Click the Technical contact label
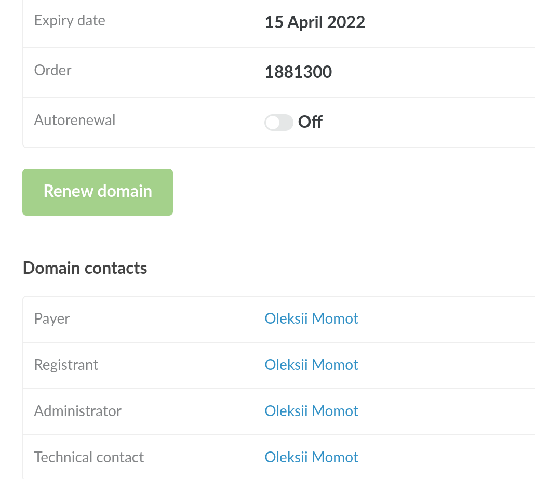The height and width of the screenshot is (479, 535). [x=89, y=457]
